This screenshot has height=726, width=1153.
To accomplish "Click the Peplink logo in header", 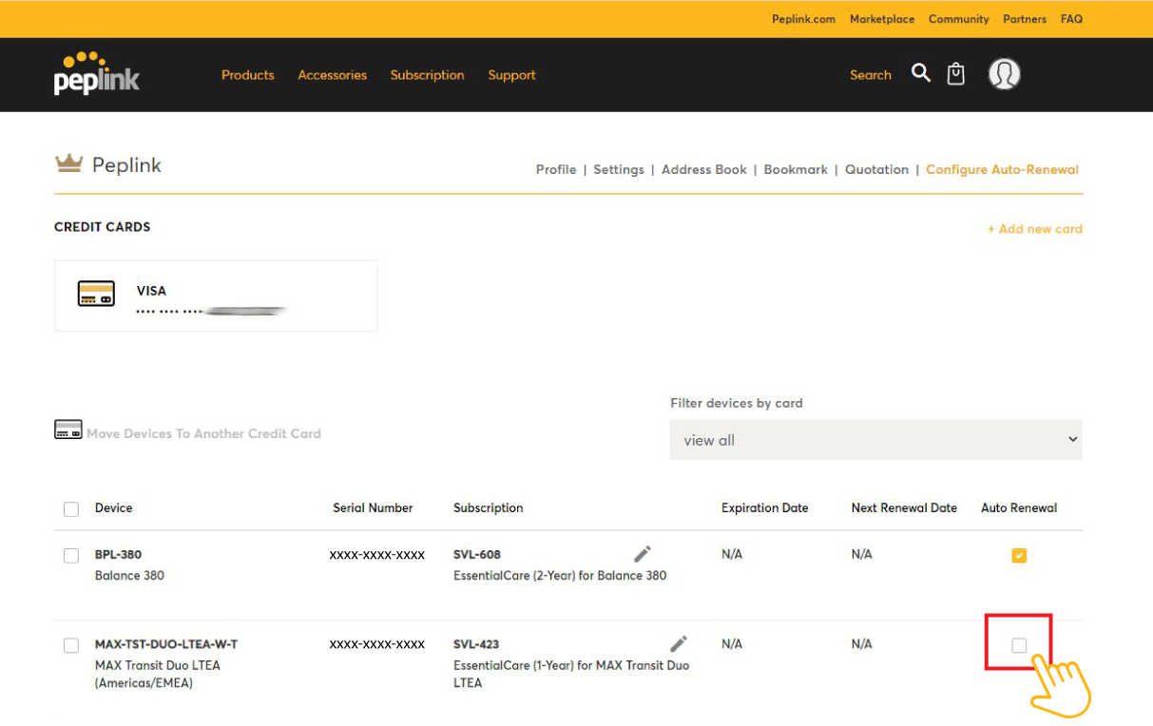I will pos(96,73).
